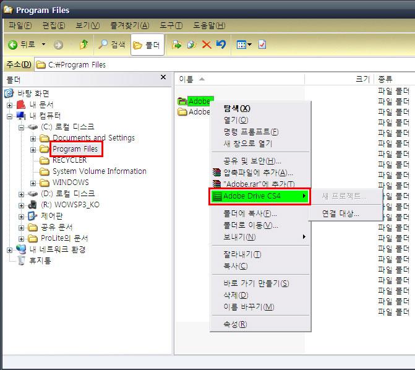Collapse (C:) 로컬 디스크 node
Screen dimensions: 415x370
pyautogui.click(x=21, y=127)
